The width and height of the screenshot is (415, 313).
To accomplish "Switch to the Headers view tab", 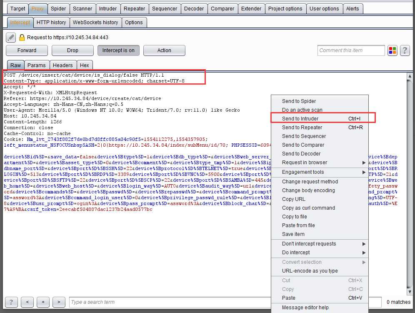I will [63, 65].
